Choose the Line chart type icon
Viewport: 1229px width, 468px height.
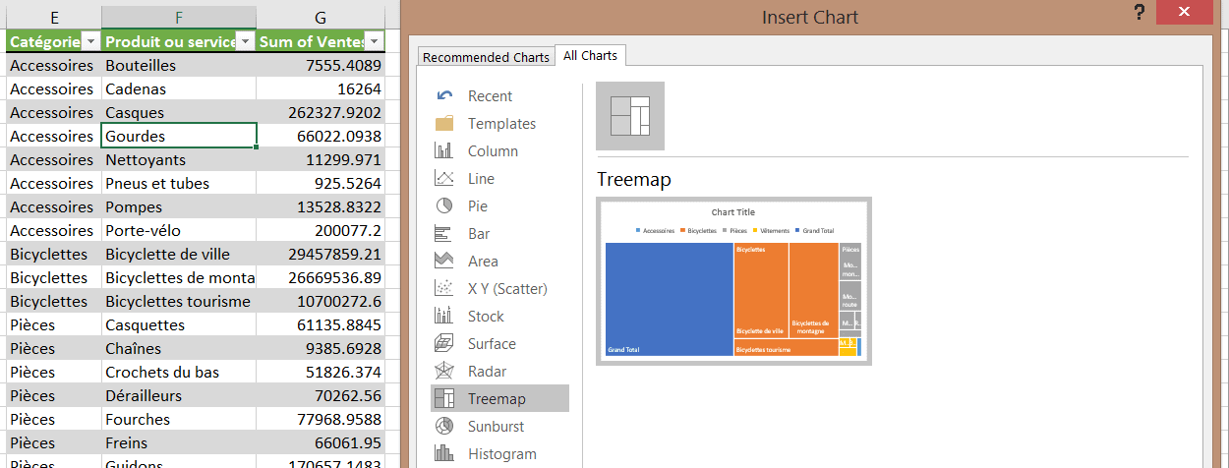[x=444, y=179]
